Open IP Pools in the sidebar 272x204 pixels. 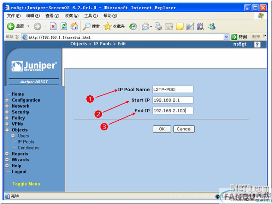[x=26, y=142]
